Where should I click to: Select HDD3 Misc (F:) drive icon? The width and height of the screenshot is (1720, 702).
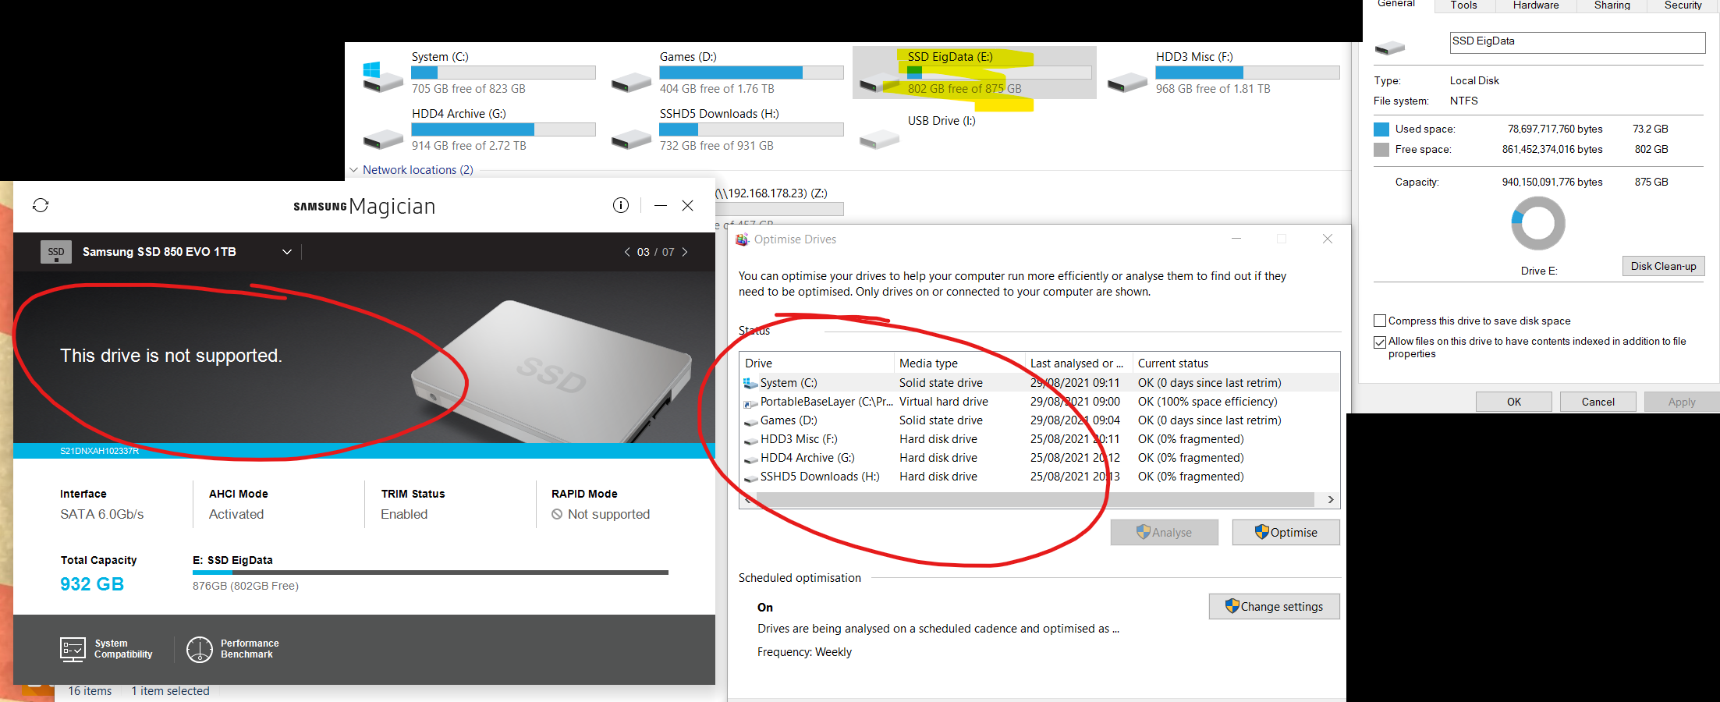tap(1127, 81)
